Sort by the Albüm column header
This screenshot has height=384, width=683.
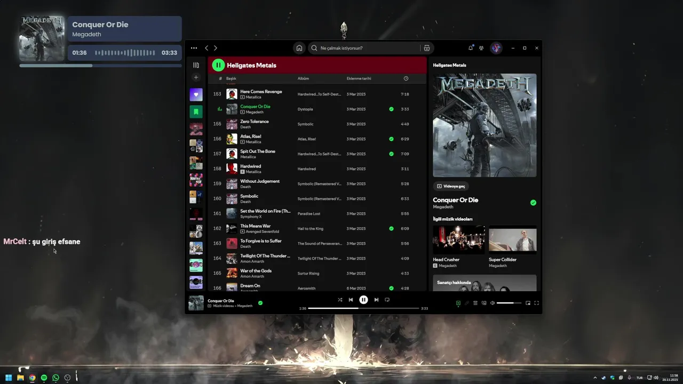(x=303, y=78)
